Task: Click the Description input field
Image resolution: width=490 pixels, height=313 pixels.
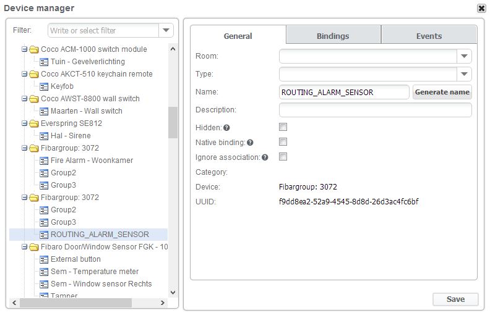Action: click(x=375, y=110)
